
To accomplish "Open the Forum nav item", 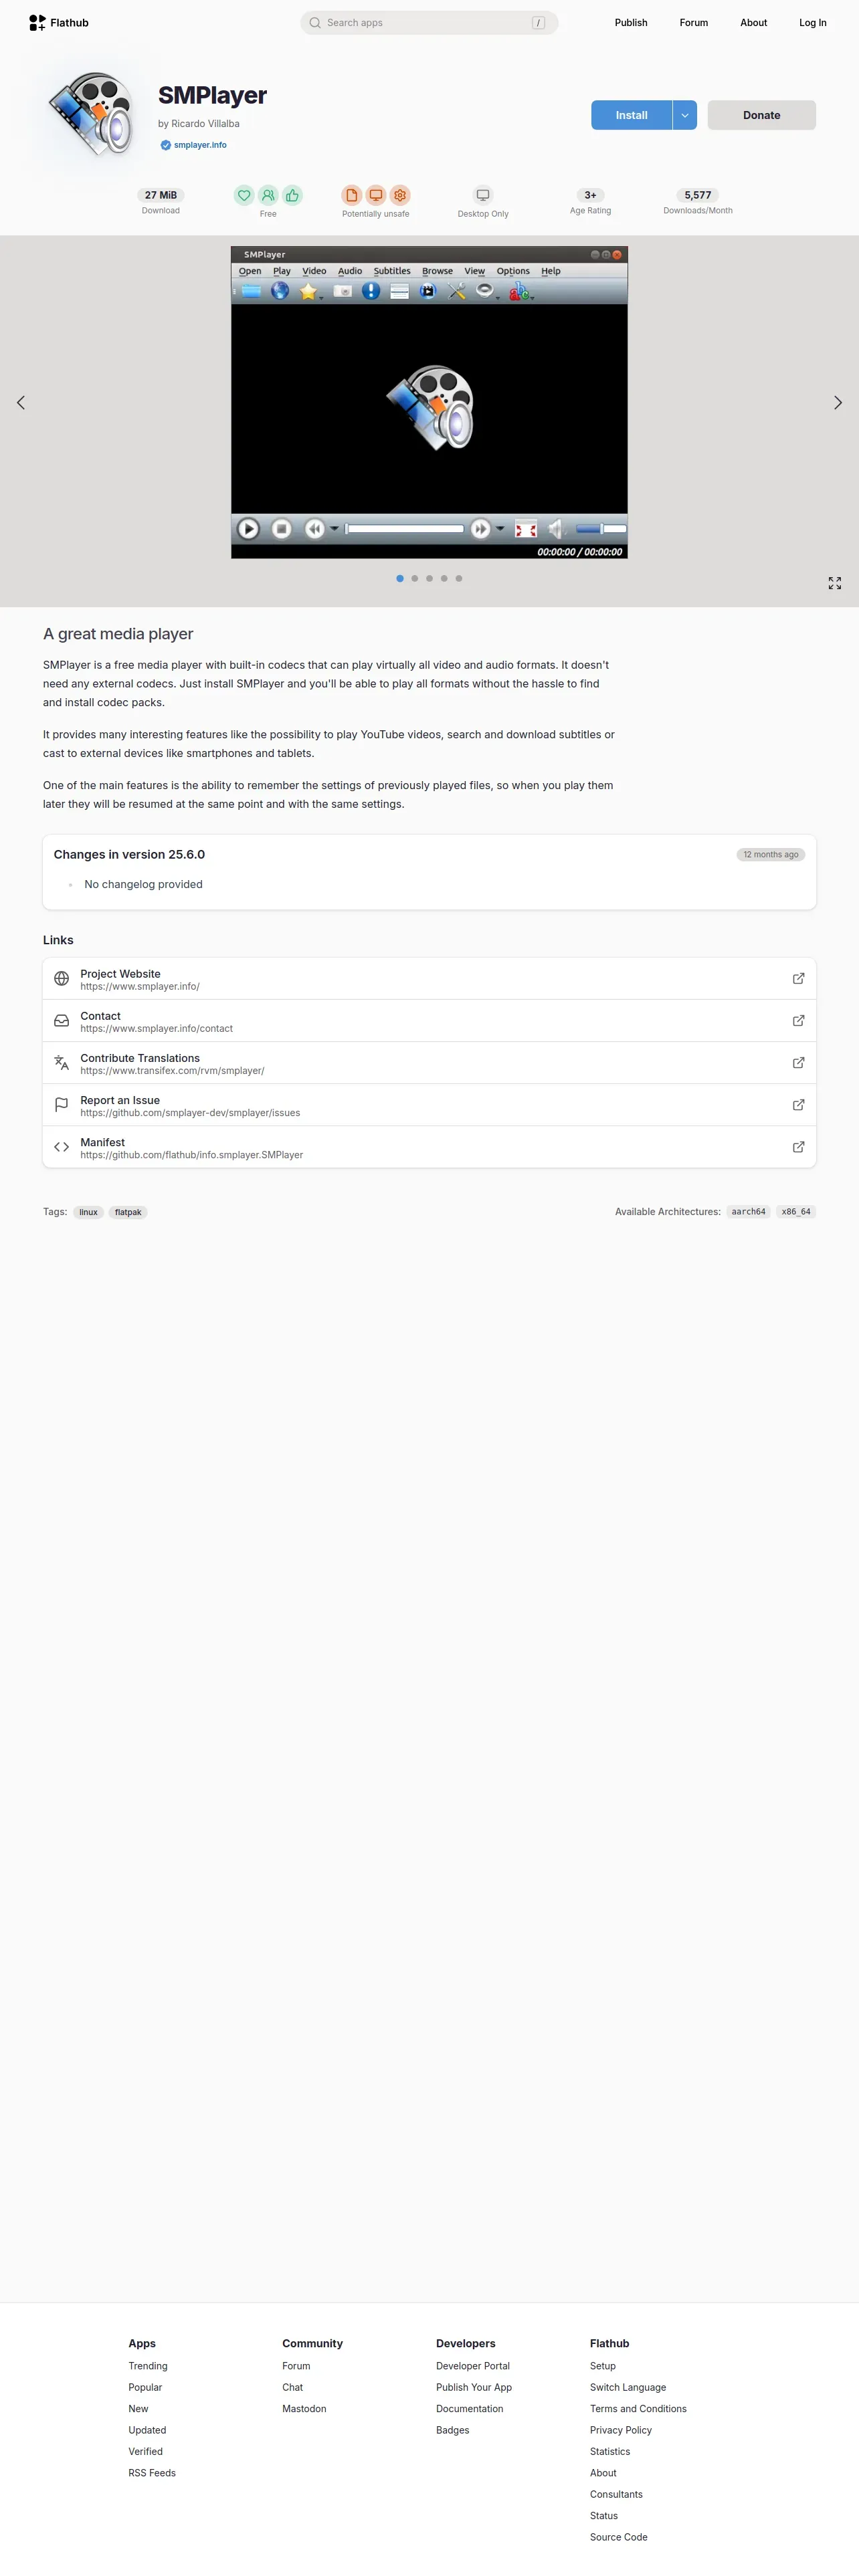I will pyautogui.click(x=693, y=22).
